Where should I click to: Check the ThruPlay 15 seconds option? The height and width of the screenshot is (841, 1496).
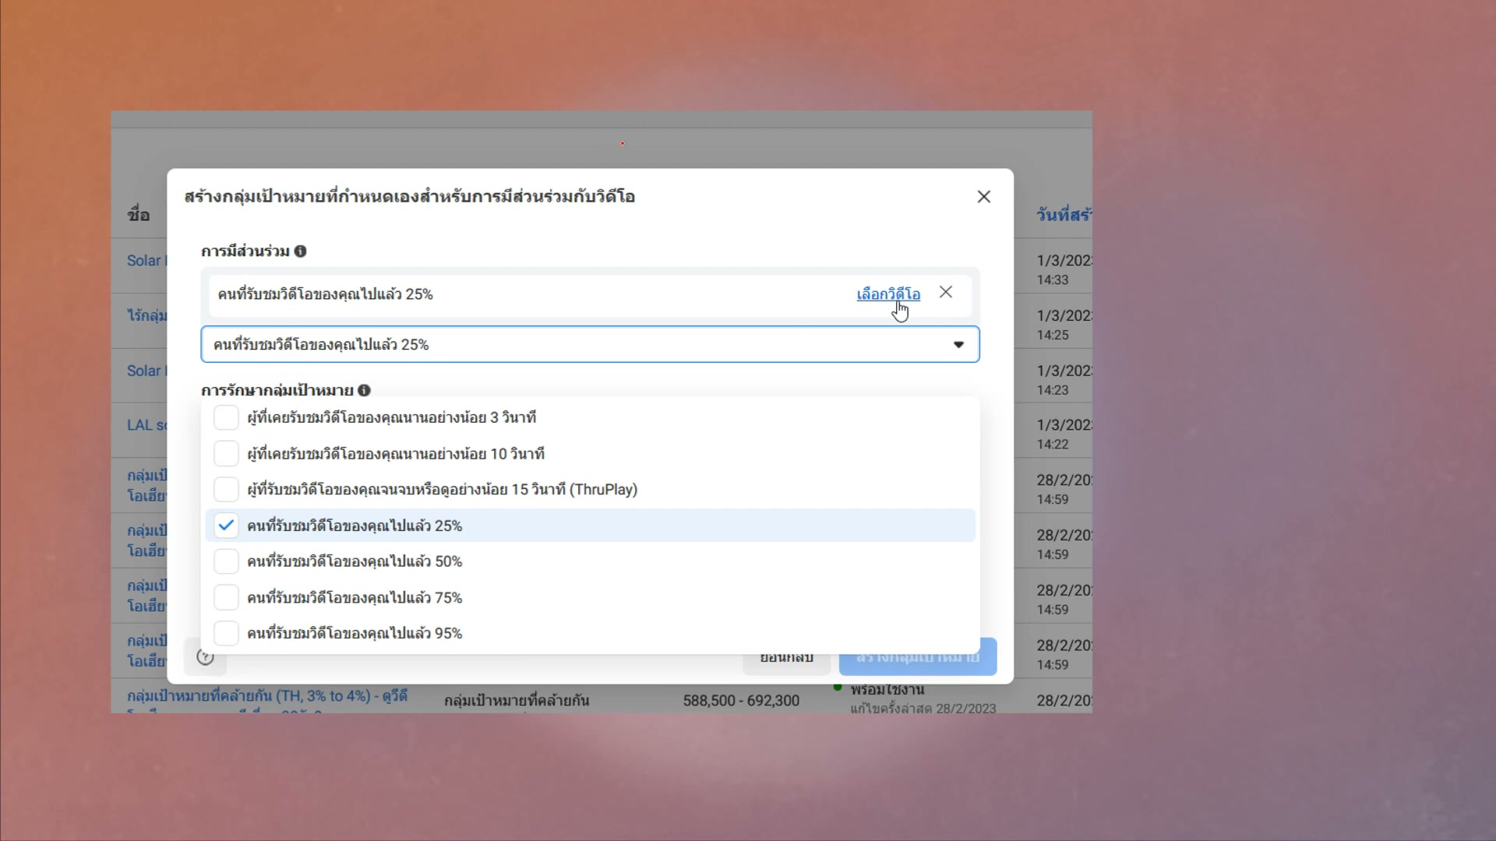[226, 490]
